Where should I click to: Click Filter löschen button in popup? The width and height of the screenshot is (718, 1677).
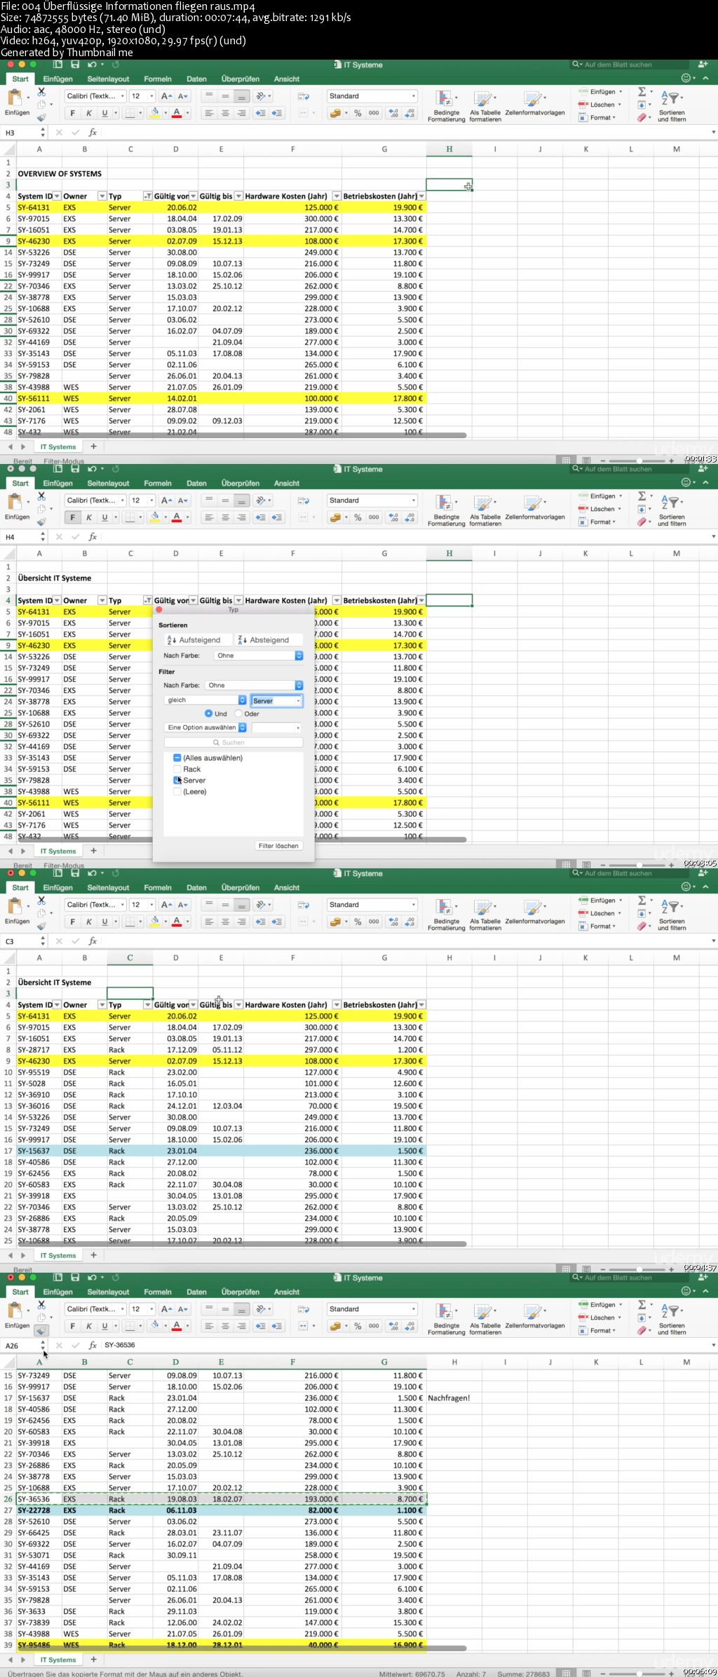278,846
